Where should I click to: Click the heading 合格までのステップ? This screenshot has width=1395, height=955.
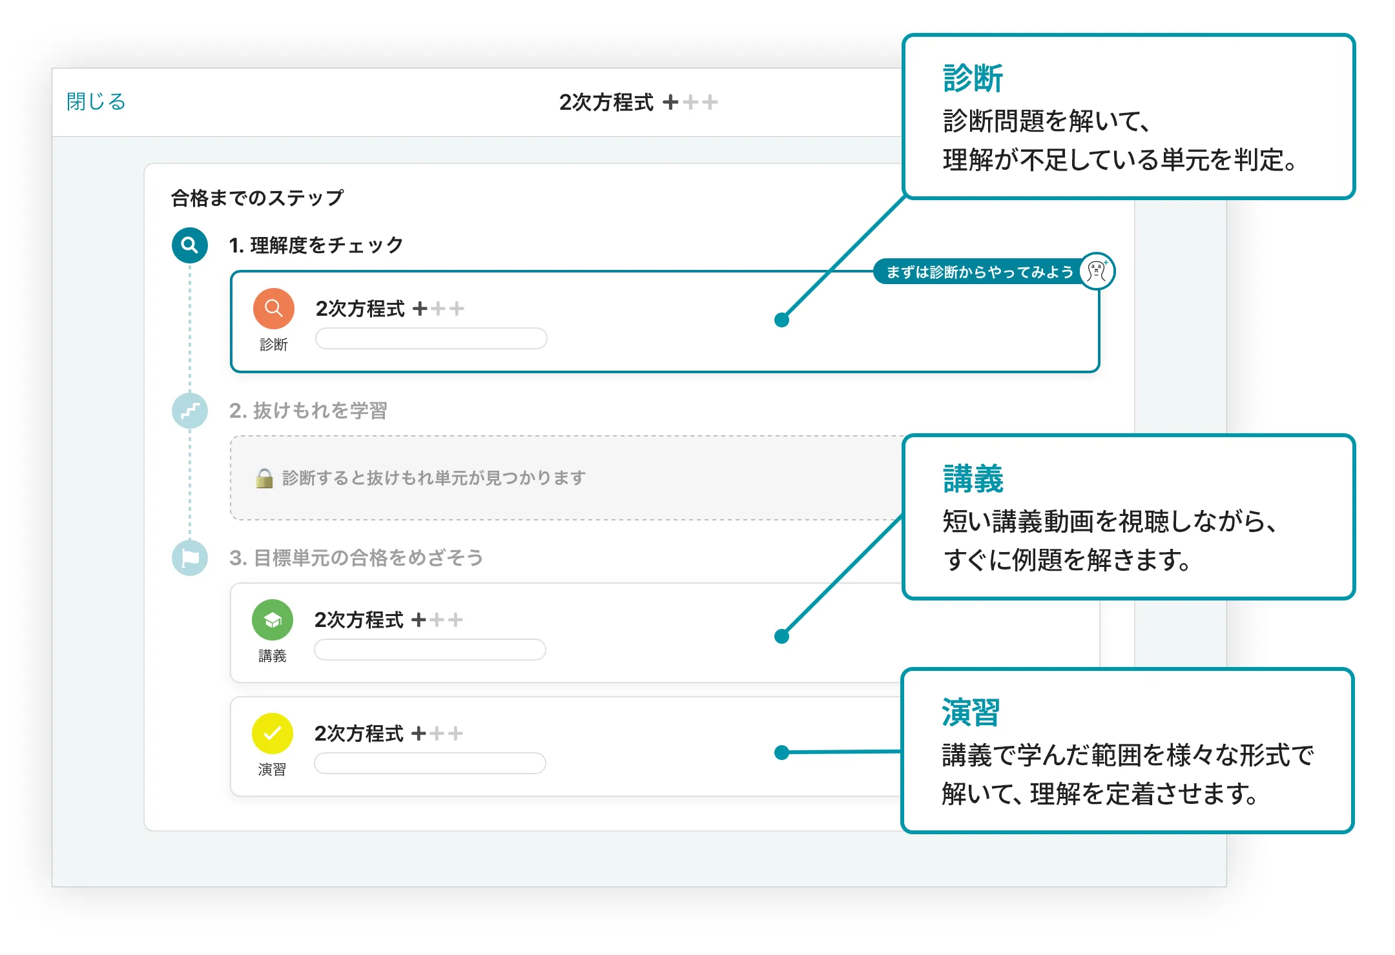click(x=257, y=198)
